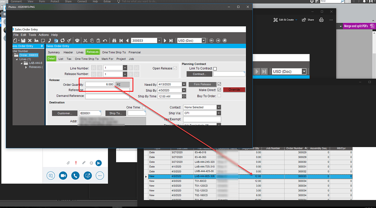Start a video call in the chat window
Image resolution: width=376 pixels, height=208 pixels.
point(63,176)
